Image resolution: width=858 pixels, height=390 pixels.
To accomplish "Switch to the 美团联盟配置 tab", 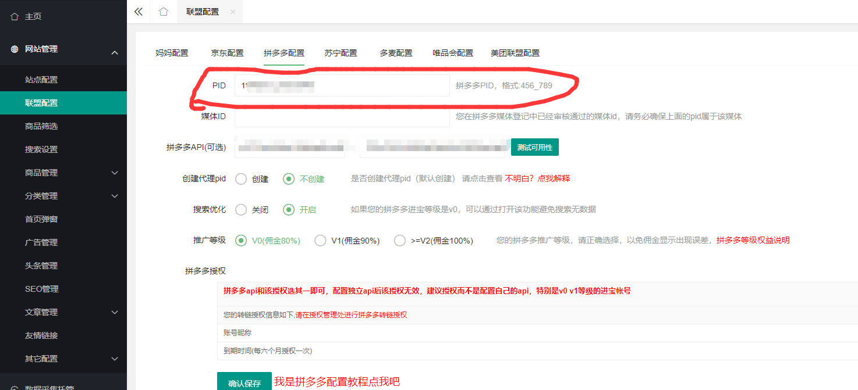I will tap(515, 53).
